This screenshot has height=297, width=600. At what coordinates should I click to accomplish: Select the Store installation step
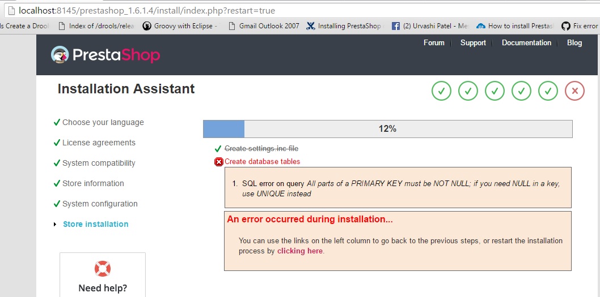pyautogui.click(x=96, y=224)
